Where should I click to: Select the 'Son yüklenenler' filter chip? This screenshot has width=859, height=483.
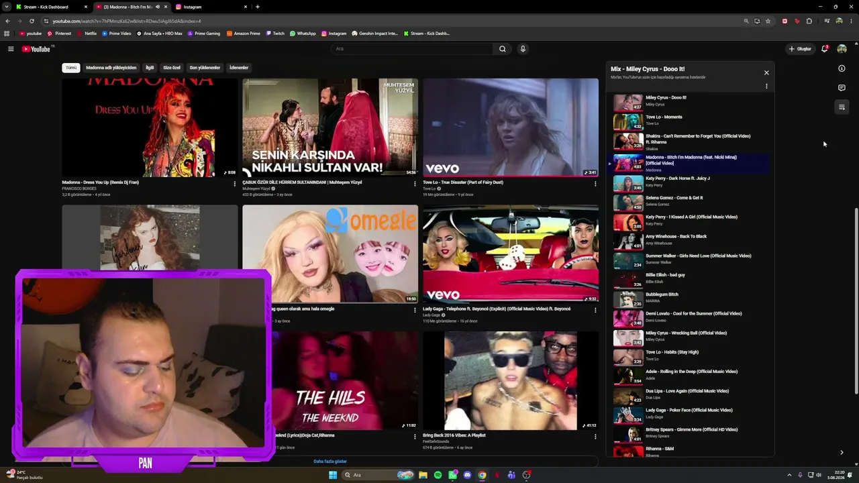pyautogui.click(x=205, y=68)
